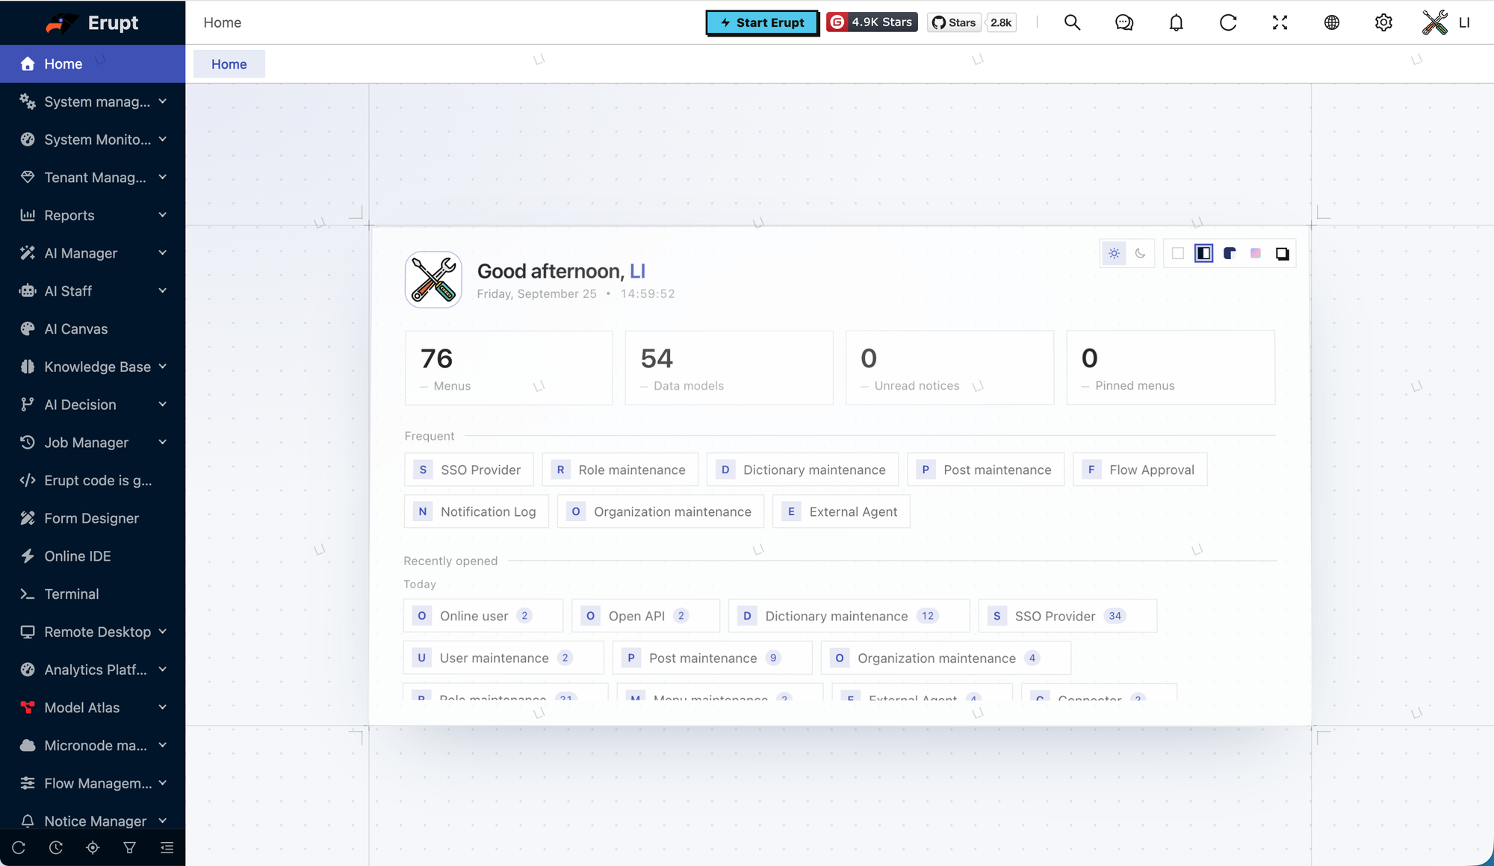
Task: Open the notification bell in header
Action: 1176,22
